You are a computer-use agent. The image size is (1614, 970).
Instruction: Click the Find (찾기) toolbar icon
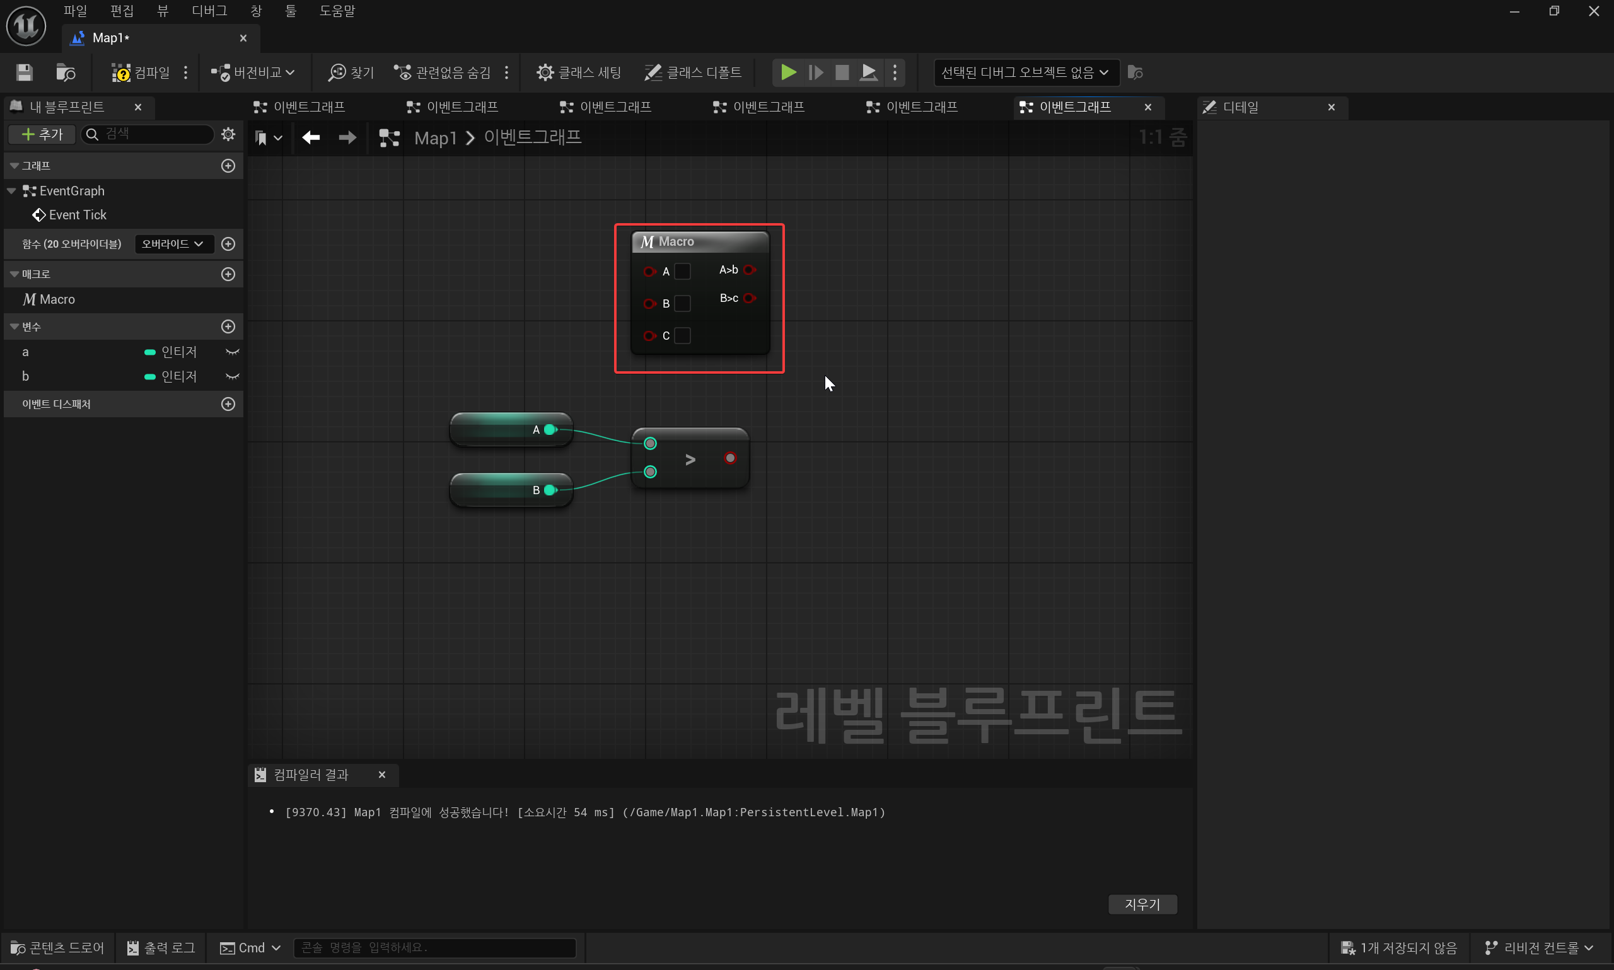(x=351, y=72)
